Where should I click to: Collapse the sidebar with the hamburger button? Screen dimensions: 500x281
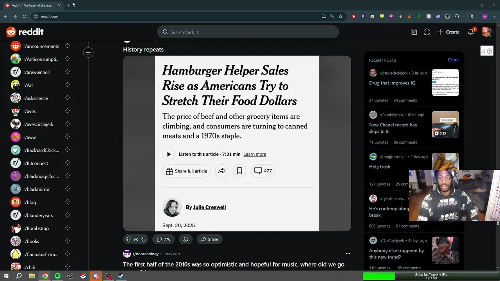(x=88, y=53)
